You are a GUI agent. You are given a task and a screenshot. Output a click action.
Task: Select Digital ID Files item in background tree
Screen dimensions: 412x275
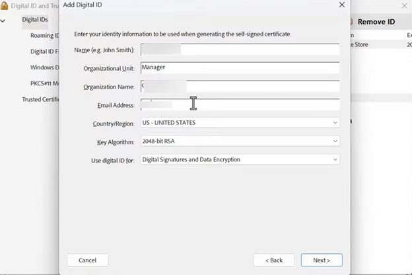[x=44, y=52]
